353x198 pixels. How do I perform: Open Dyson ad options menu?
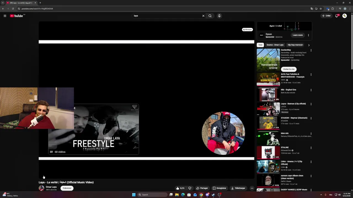(x=308, y=35)
